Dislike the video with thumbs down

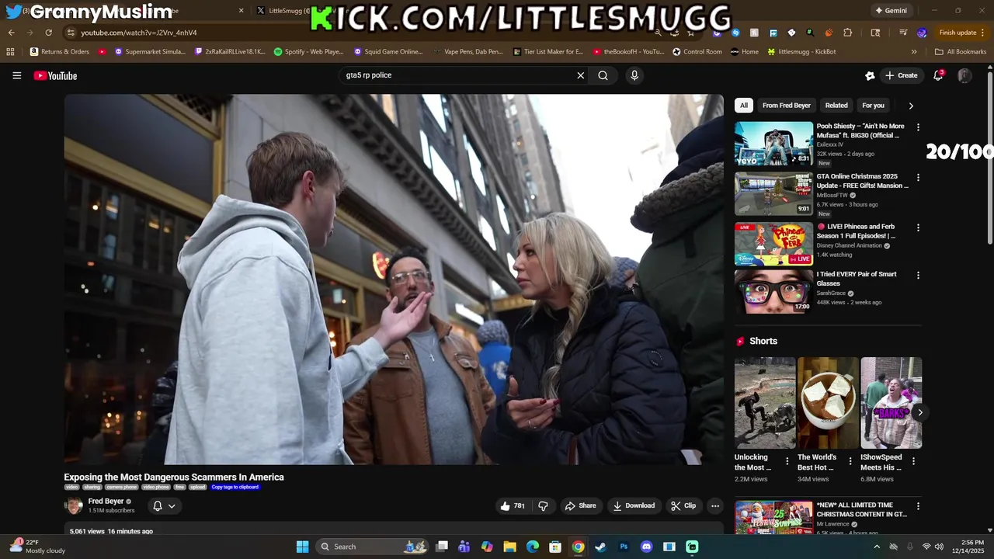click(x=543, y=505)
